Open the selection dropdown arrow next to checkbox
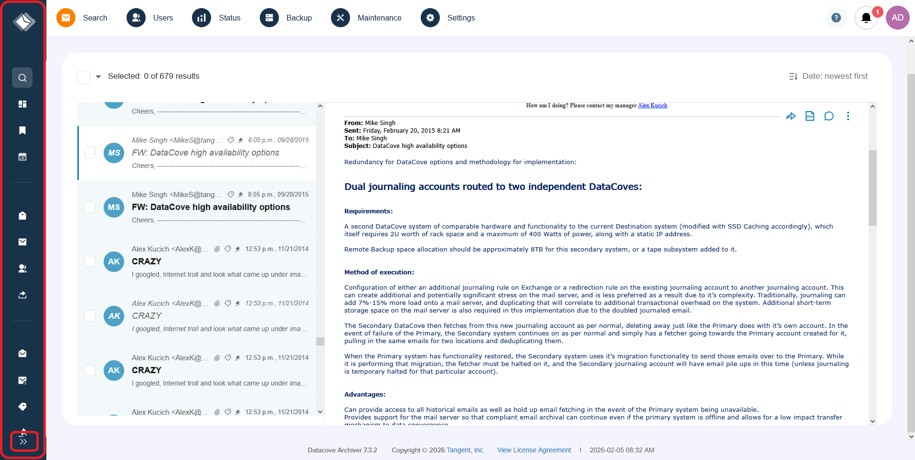The image size is (915, 460). [x=98, y=77]
